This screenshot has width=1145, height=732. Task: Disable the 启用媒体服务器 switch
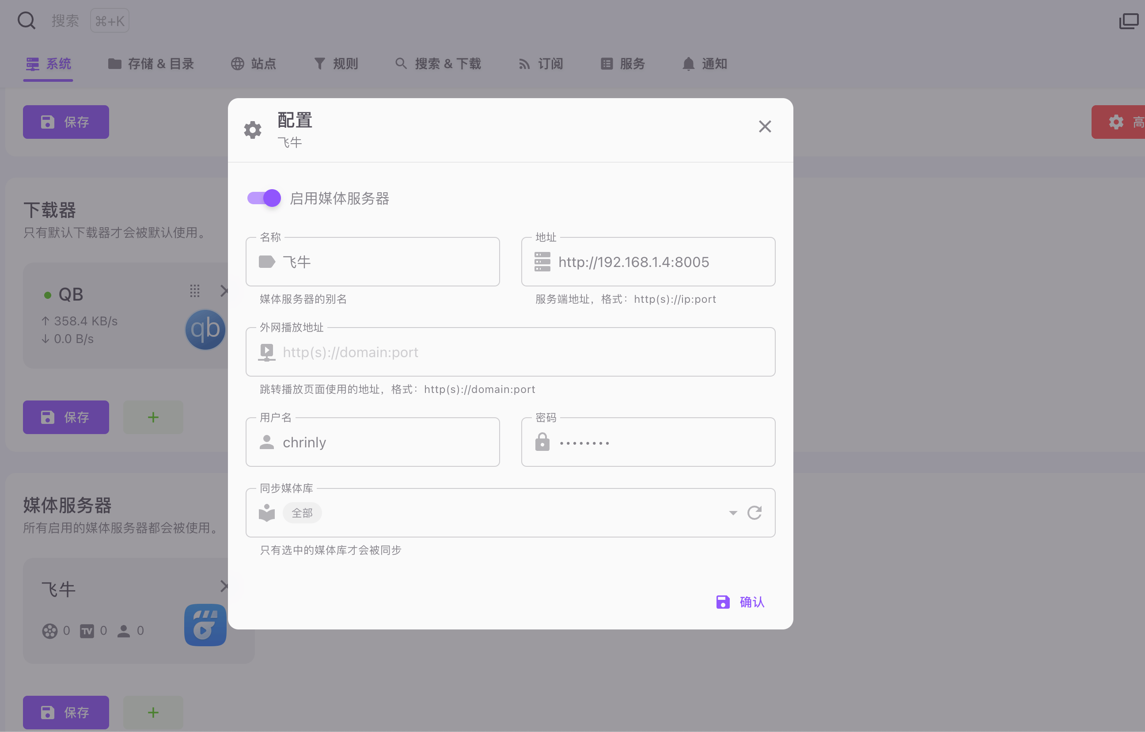[264, 198]
